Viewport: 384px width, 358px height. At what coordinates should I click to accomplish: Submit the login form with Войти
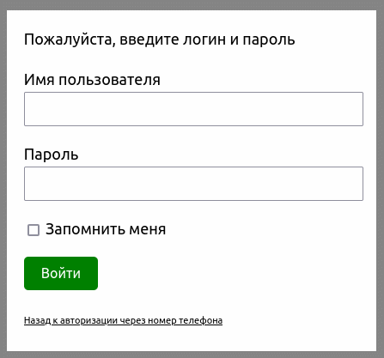[61, 273]
